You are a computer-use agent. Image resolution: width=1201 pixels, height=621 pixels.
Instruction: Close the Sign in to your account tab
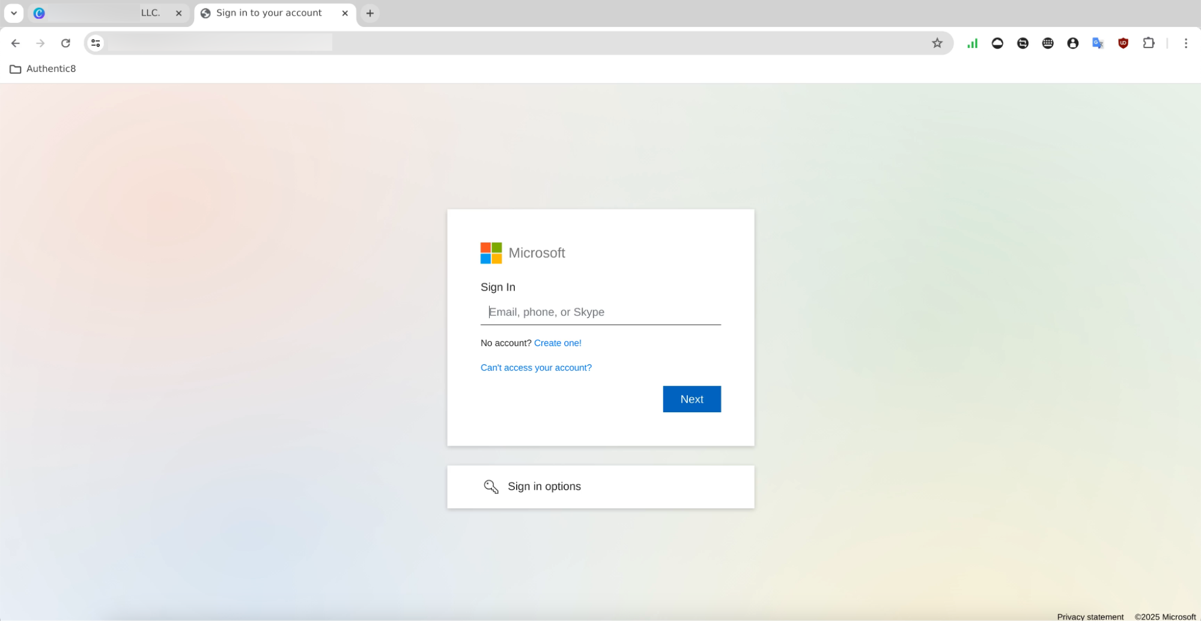point(345,13)
